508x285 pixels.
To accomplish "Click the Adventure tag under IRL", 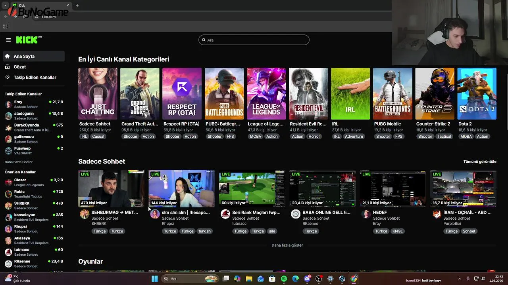I will click(x=354, y=137).
